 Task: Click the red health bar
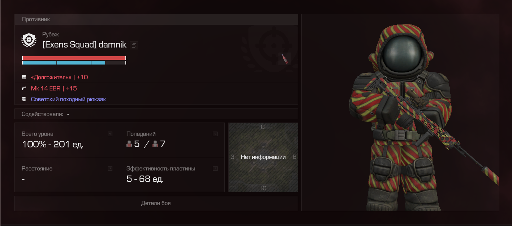(x=74, y=58)
